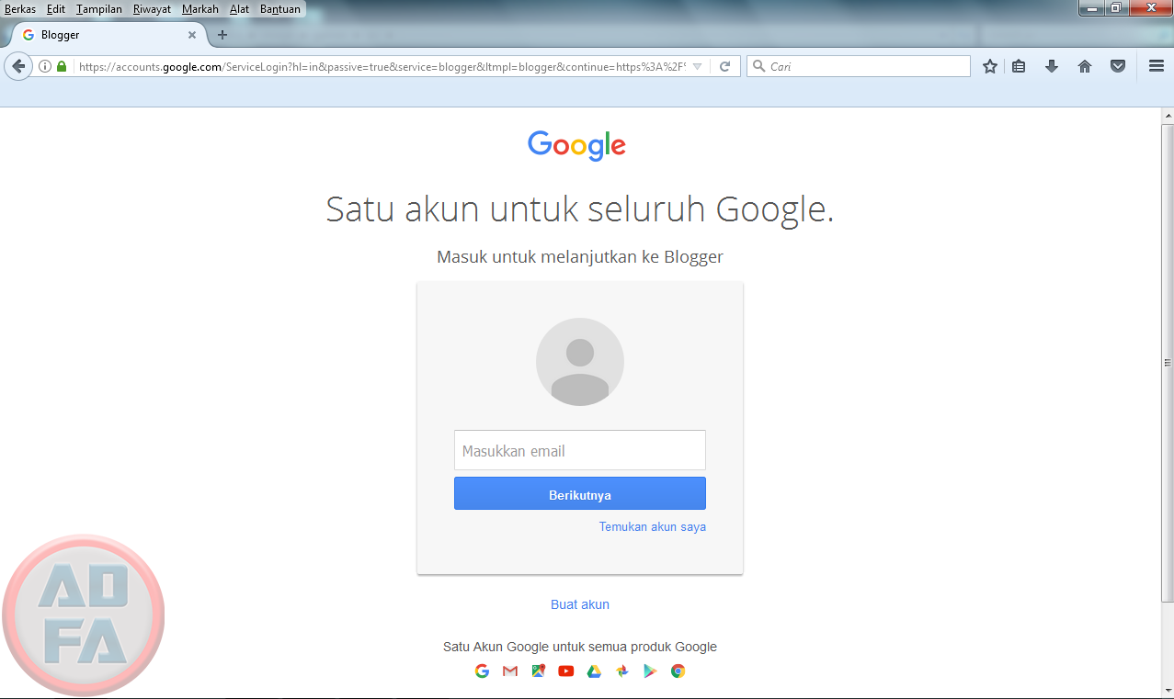Screen dimensions: 1174x699
Task: Reload the current page
Action: [x=724, y=66]
